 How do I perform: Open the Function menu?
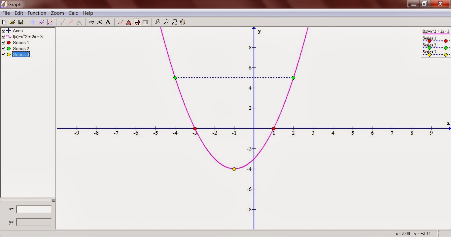coord(37,13)
